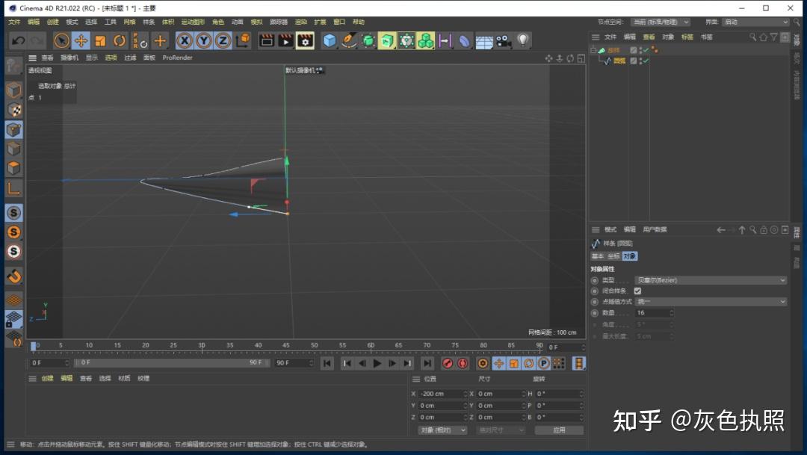Toggle visibility dots of the top object

[x=640, y=50]
